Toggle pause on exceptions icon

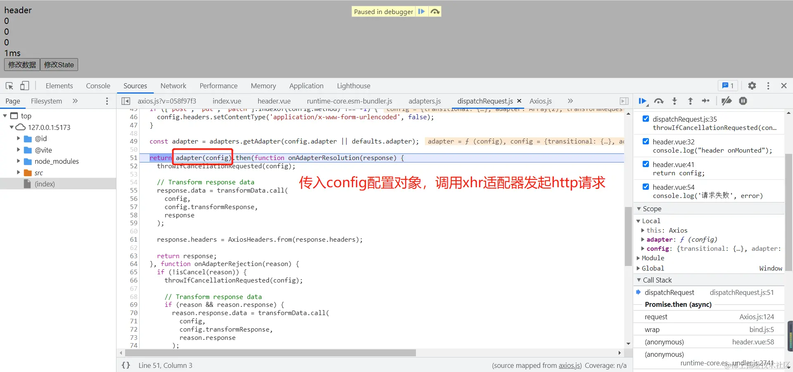tap(743, 101)
